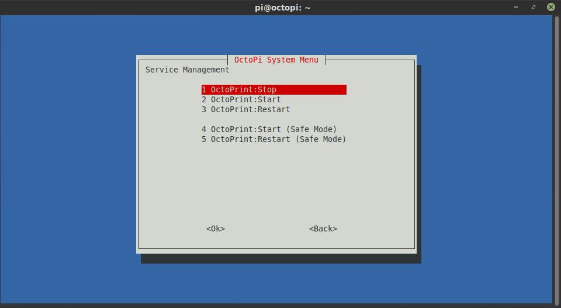561x308 pixels.
Task: Click the "Service Management" heading text
Action: click(188, 70)
